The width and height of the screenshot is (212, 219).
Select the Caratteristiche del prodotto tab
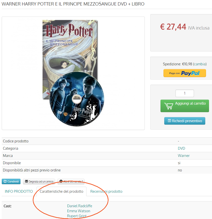click(x=61, y=191)
